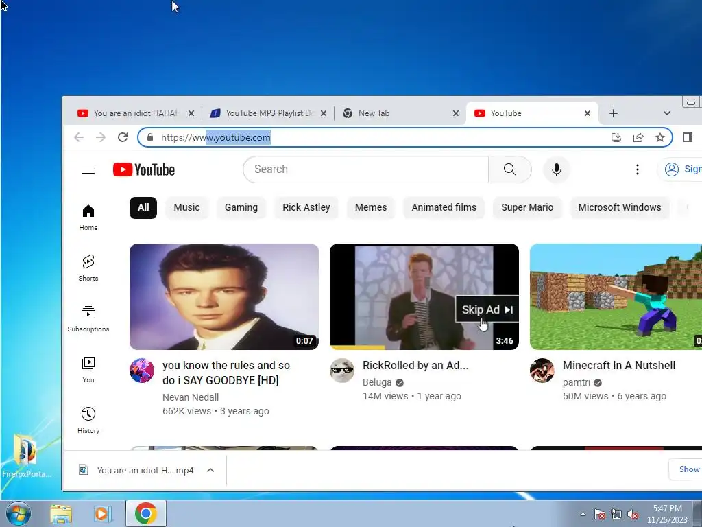Screen dimensions: 702x527
Task: Filter by Animated films chip
Action: tap(444, 207)
